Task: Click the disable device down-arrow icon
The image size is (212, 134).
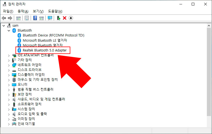Action: click(x=71, y=18)
